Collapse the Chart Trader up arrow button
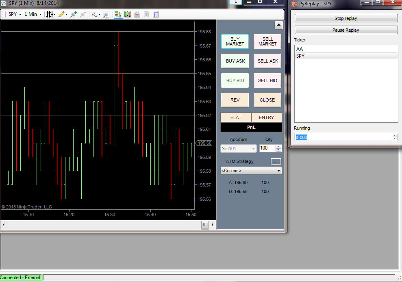 click(279, 25)
